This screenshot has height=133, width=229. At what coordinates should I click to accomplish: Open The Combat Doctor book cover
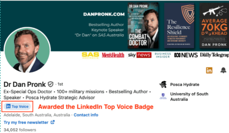(x=142, y=25)
